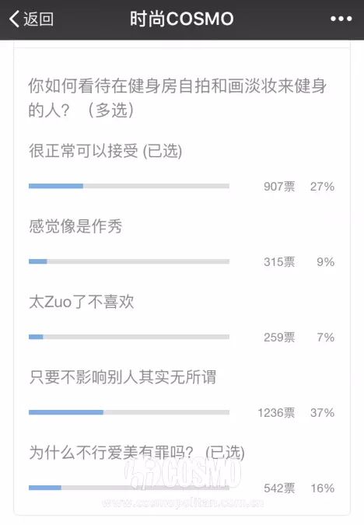Image resolution: width=364 pixels, height=525 pixels.
Task: Select option 感觉像是作秀
Action: [75, 226]
